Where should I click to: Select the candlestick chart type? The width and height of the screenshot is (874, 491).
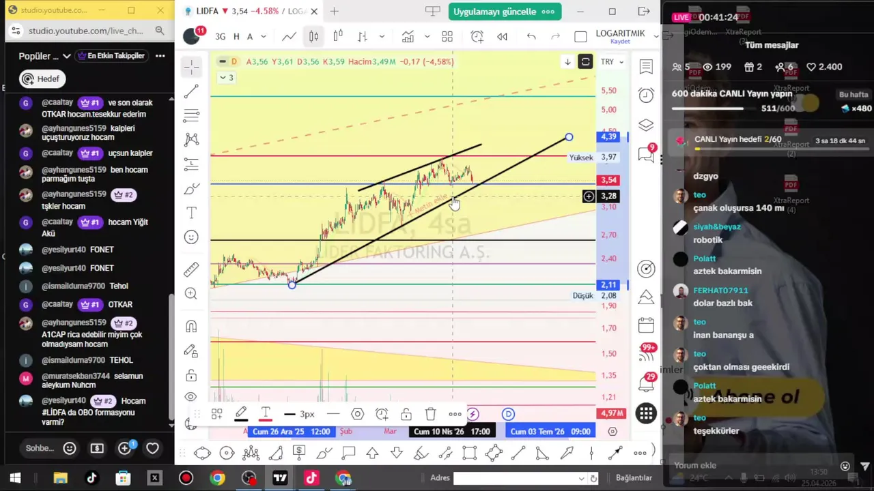(x=313, y=36)
